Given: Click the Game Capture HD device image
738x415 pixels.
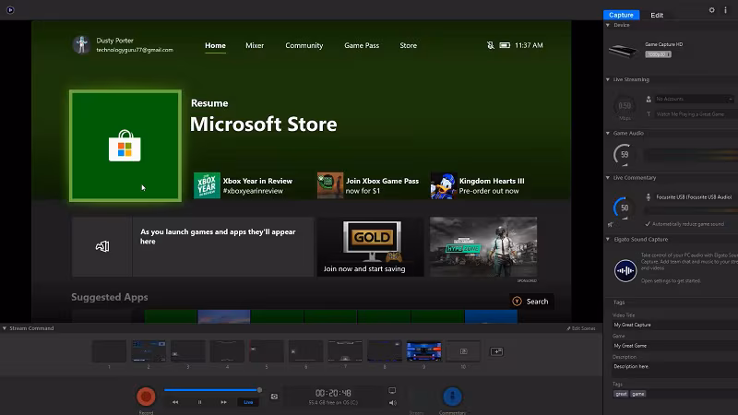Looking at the screenshot, I should (x=623, y=50).
